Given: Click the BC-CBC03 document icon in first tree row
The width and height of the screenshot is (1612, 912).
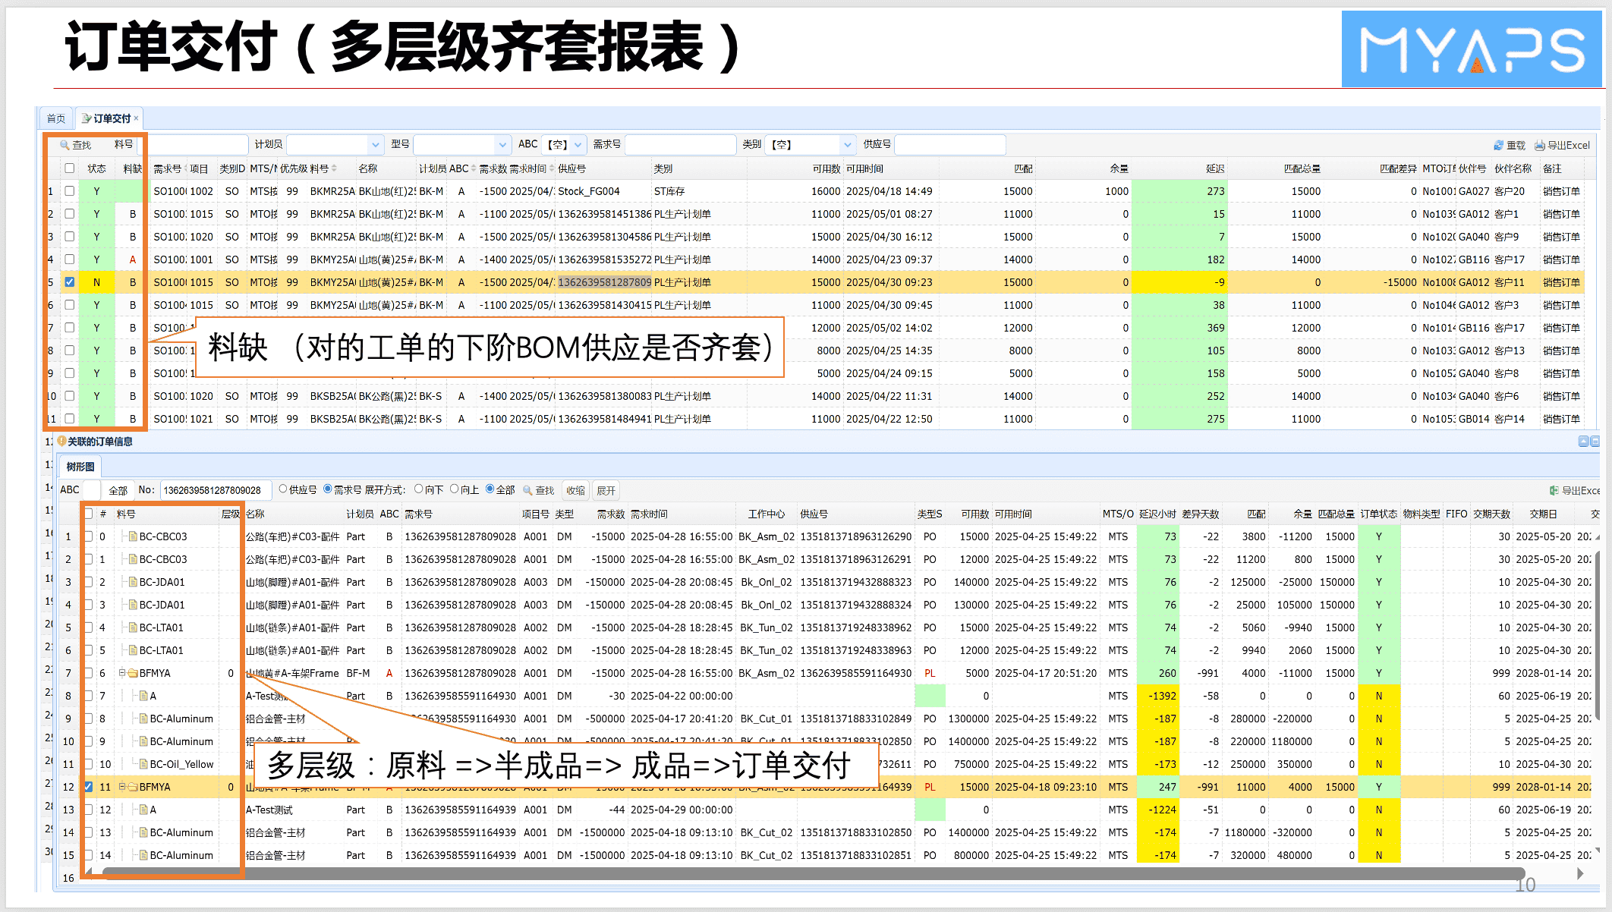Looking at the screenshot, I should coord(133,536).
